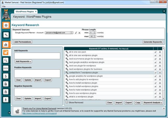The height and width of the screenshot is (118, 168).
Task: Expand sidebar with the play arrow
Action: pyautogui.click(x=9, y=113)
